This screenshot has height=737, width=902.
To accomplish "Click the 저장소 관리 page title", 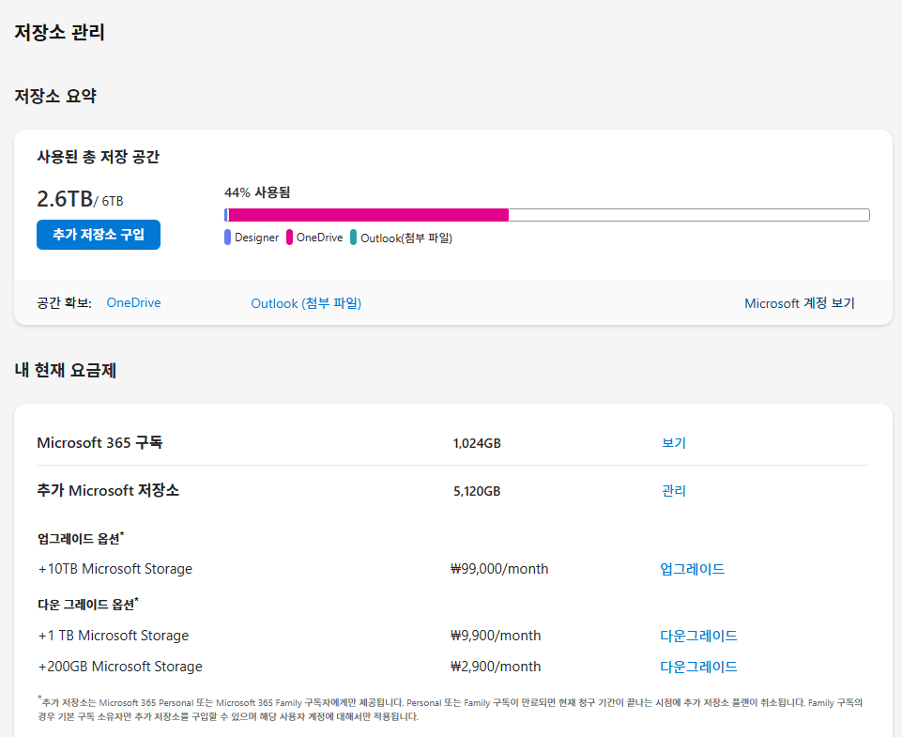I will [59, 32].
